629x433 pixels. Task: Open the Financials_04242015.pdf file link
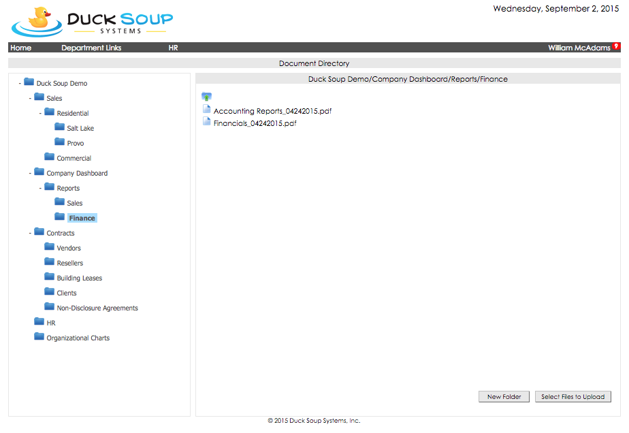click(x=255, y=123)
